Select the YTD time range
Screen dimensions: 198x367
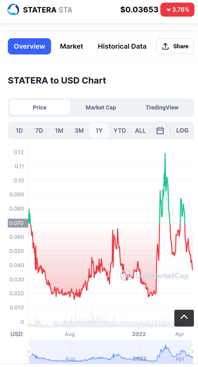click(119, 131)
